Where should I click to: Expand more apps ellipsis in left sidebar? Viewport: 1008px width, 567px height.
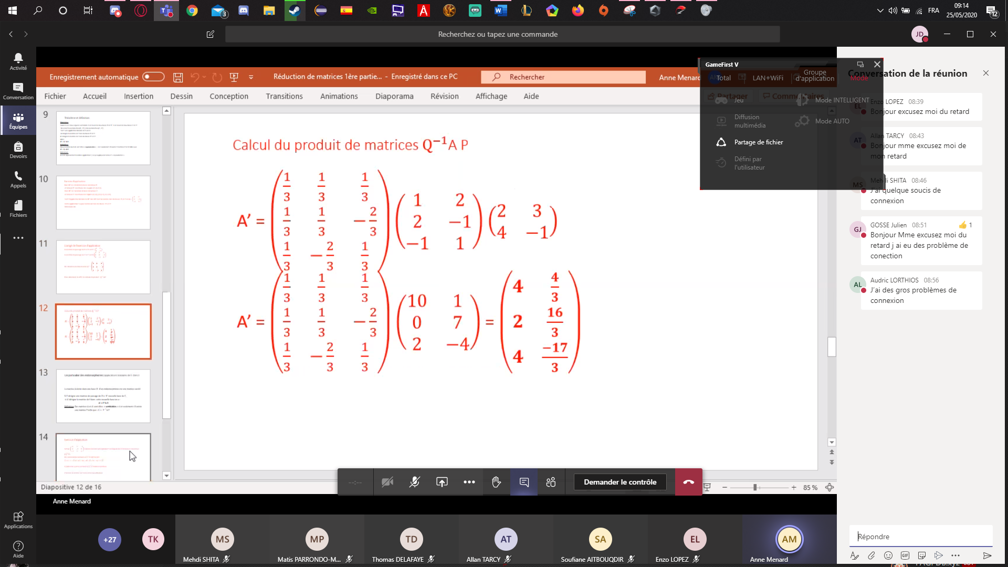[18, 238]
